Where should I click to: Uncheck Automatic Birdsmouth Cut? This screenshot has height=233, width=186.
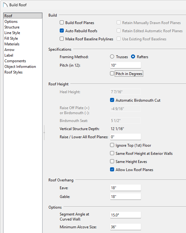(112, 100)
